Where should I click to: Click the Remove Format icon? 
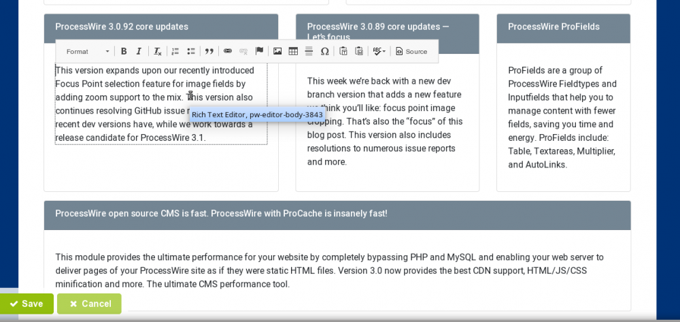[x=157, y=52]
